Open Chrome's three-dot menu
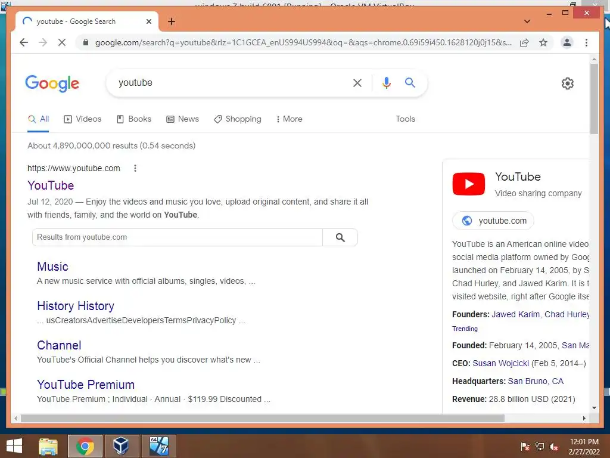Image resolution: width=610 pixels, height=458 pixels. (x=586, y=42)
